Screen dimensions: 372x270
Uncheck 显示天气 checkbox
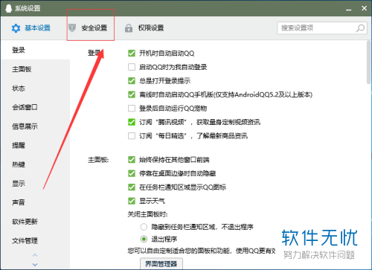[132, 201]
